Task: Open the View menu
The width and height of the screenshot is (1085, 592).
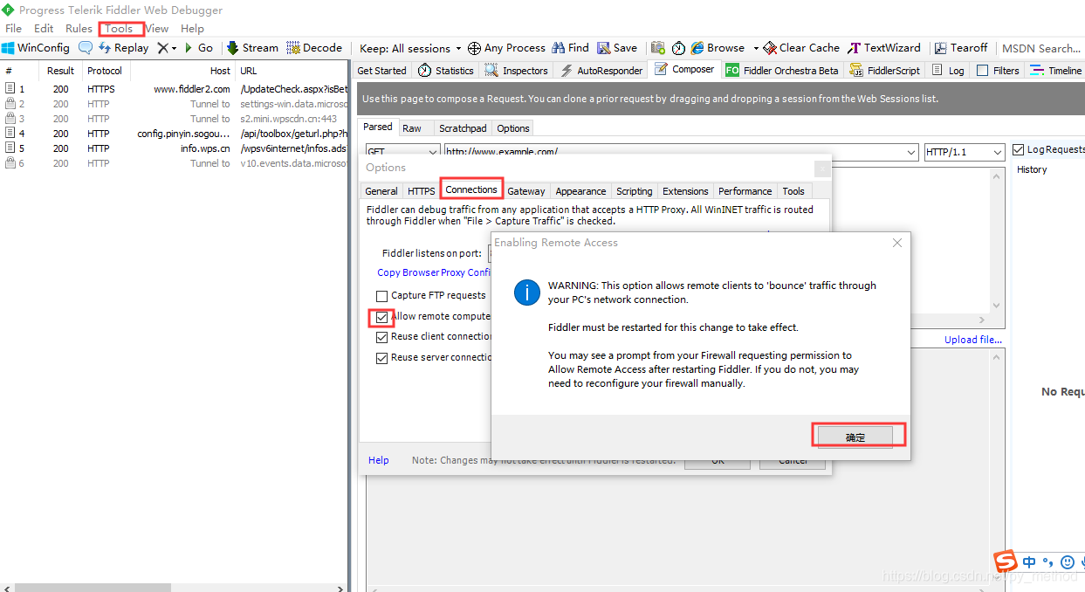Action: [157, 29]
